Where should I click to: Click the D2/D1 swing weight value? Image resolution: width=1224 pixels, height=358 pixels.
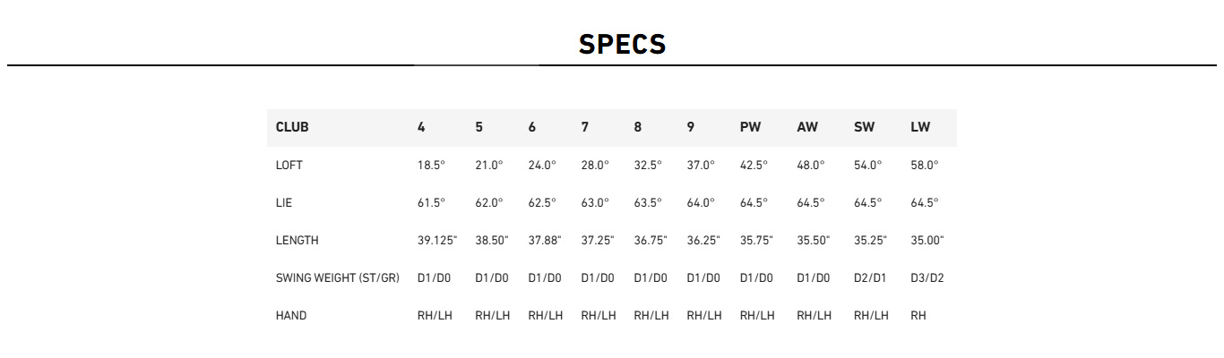coord(871,278)
